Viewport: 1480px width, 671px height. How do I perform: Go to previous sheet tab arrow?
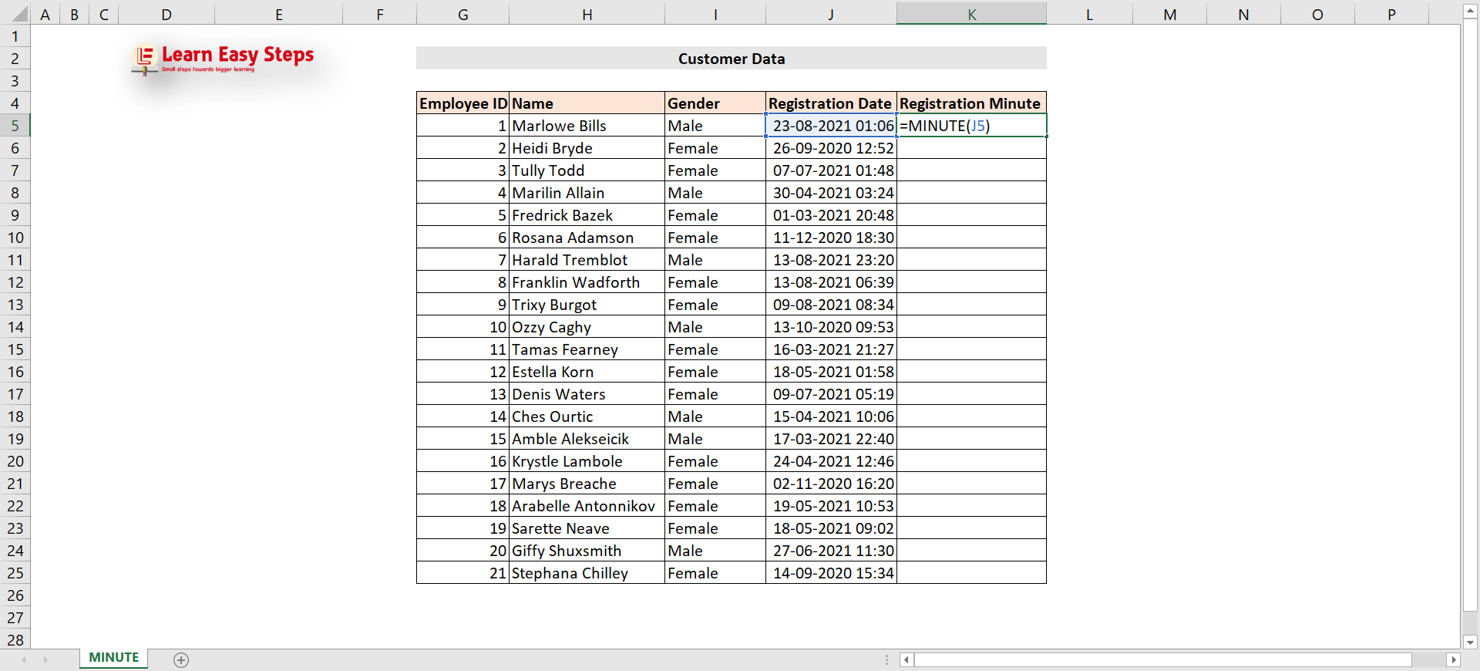pyautogui.click(x=24, y=659)
